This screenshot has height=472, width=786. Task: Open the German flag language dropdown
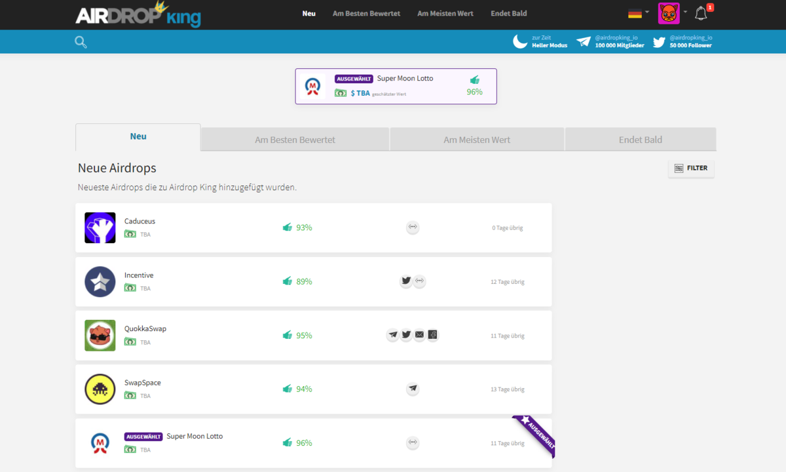point(639,13)
